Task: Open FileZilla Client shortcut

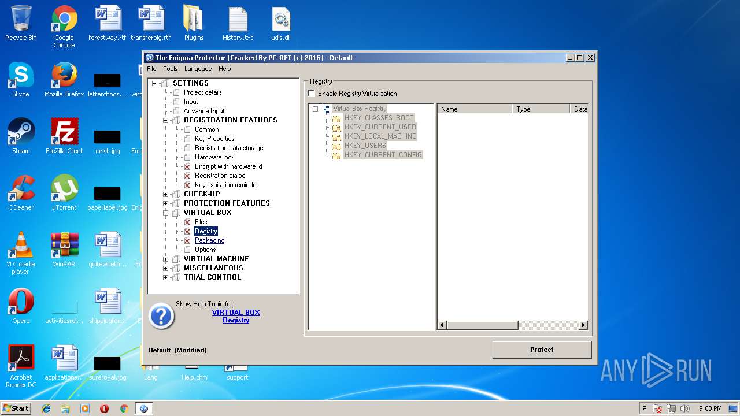Action: click(64, 136)
